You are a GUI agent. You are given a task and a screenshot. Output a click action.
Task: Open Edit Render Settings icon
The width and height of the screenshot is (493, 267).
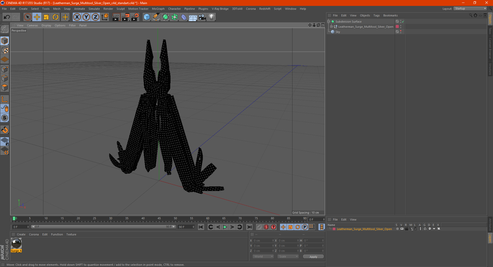click(x=135, y=17)
